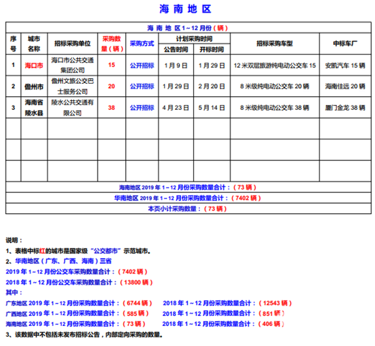Select the 华南地区 2019 total row in table
375x346 pixels.
point(189,197)
